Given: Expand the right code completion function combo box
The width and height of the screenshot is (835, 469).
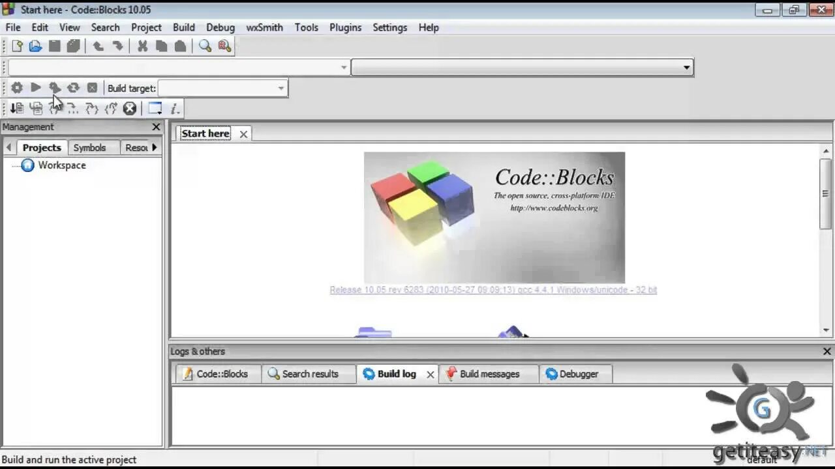Looking at the screenshot, I should point(522,67).
